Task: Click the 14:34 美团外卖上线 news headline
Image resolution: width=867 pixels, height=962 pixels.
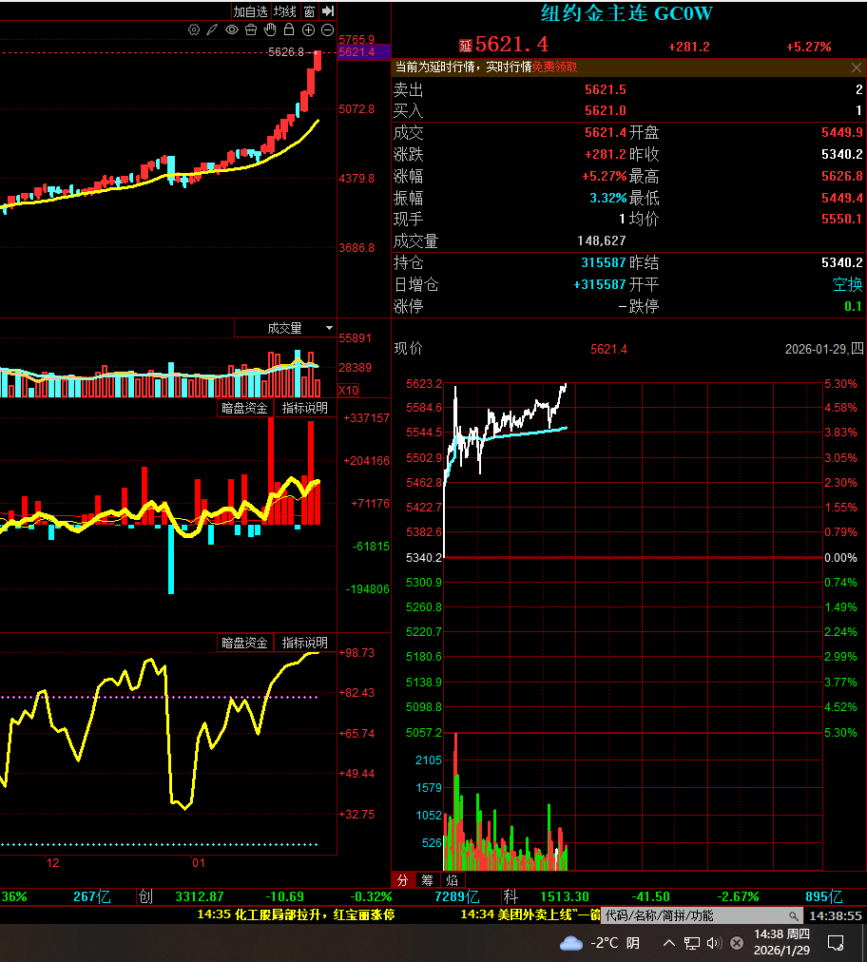Action: click(x=530, y=914)
